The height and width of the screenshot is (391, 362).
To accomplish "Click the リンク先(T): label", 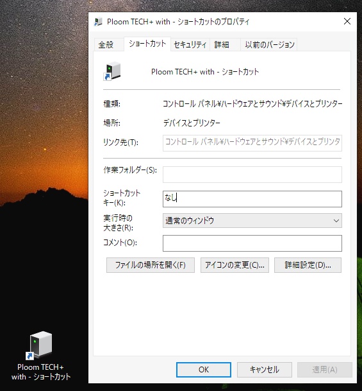I will [x=120, y=143].
